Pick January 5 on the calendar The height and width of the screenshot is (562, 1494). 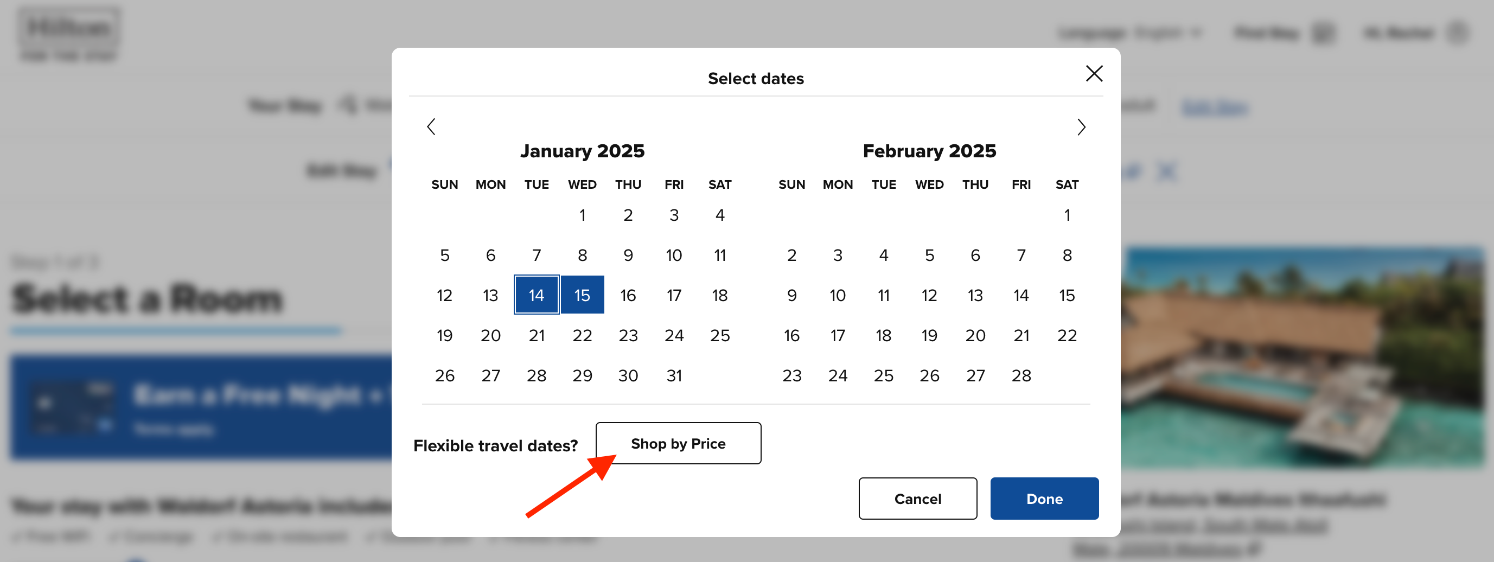[445, 255]
